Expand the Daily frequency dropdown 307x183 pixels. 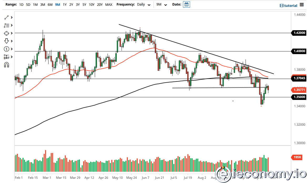click(144, 5)
